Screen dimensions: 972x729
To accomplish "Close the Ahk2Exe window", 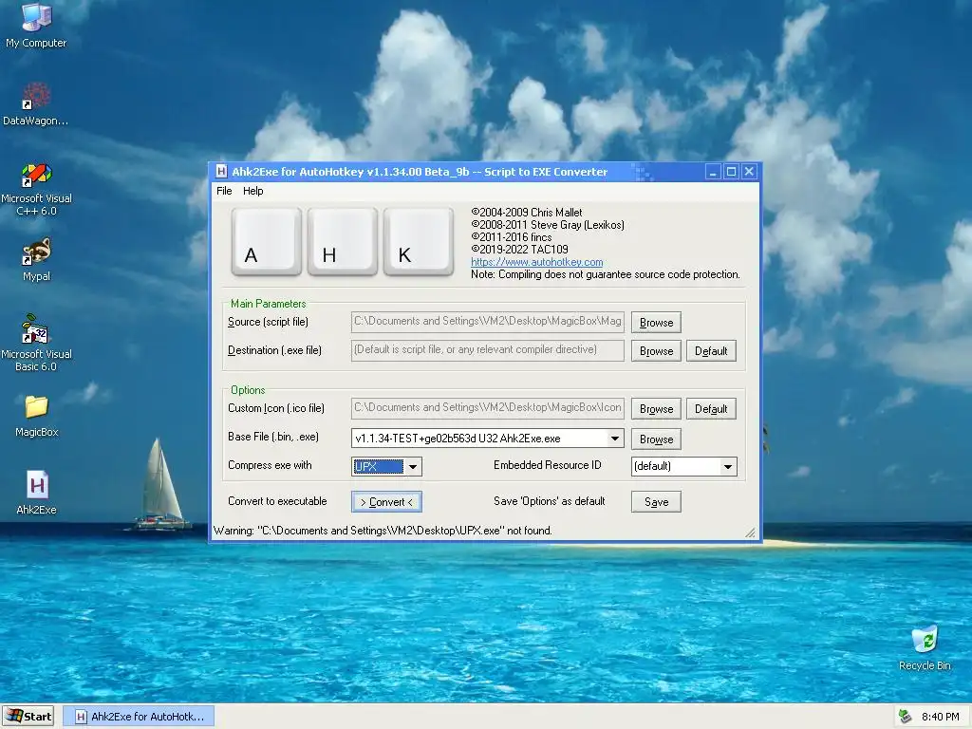I will pyautogui.click(x=749, y=172).
